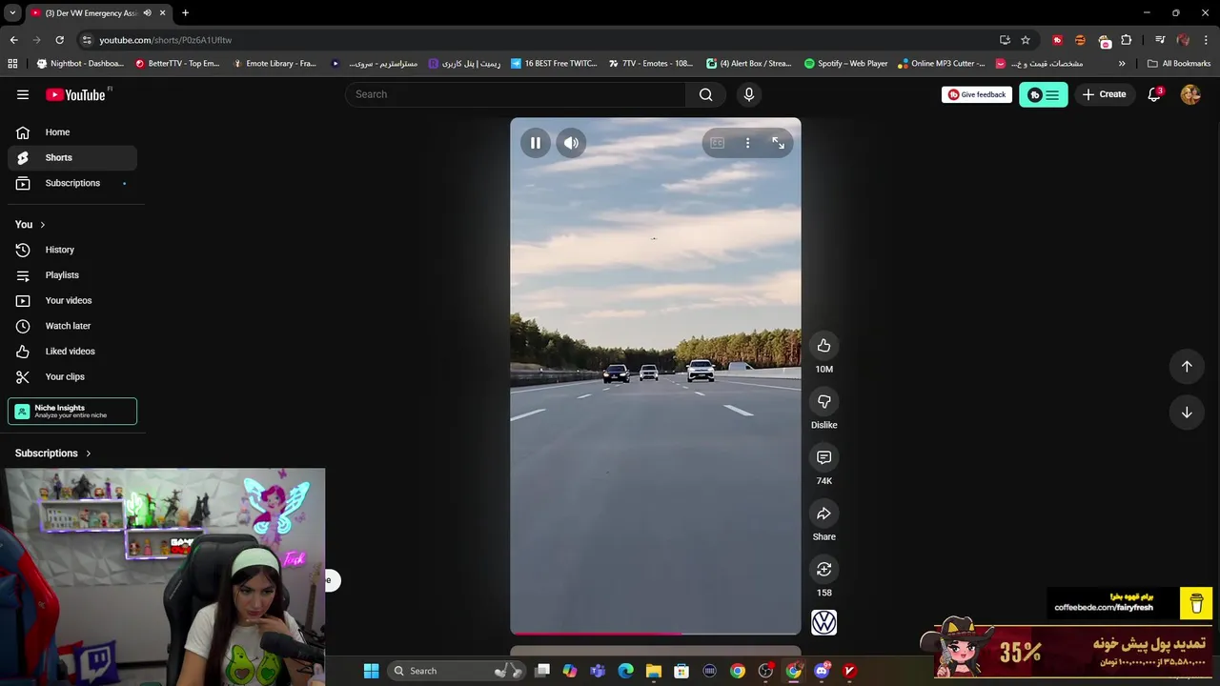1220x686 pixels.
Task: Open Liked videos
Action: pos(72,352)
